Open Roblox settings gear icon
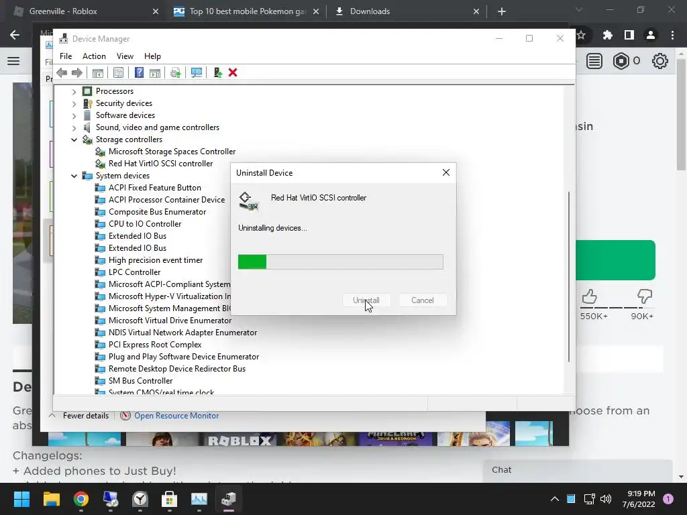The width and height of the screenshot is (687, 515). pyautogui.click(x=660, y=61)
